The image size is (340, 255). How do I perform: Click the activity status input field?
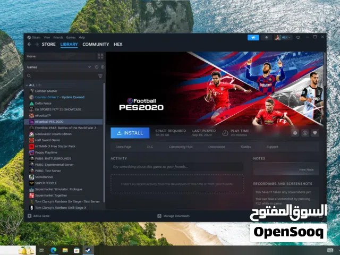177,167
